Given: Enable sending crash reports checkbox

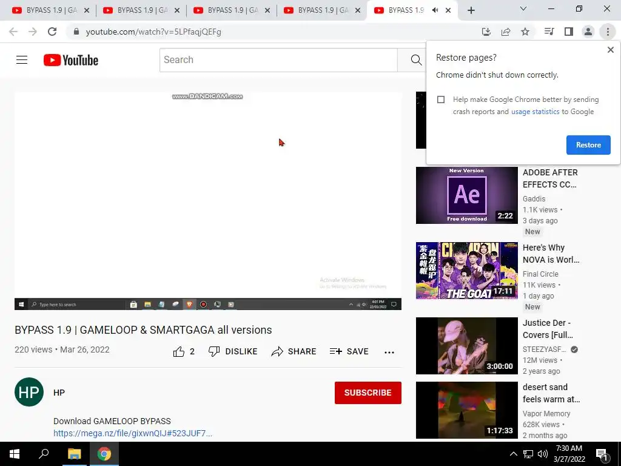Looking at the screenshot, I should 441,100.
